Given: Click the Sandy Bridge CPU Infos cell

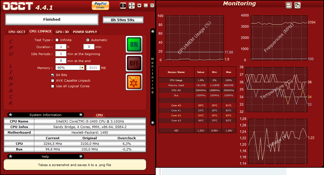Looking at the screenshot, I should [x=90, y=127].
